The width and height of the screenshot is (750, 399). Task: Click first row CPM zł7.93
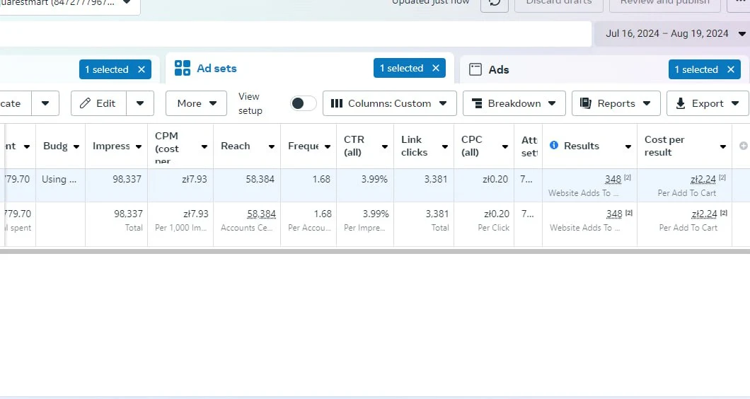tap(194, 179)
